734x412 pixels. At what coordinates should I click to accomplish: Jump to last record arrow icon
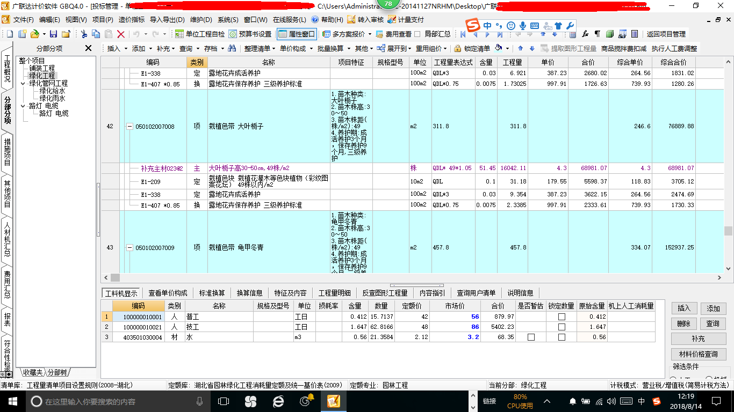click(500, 34)
